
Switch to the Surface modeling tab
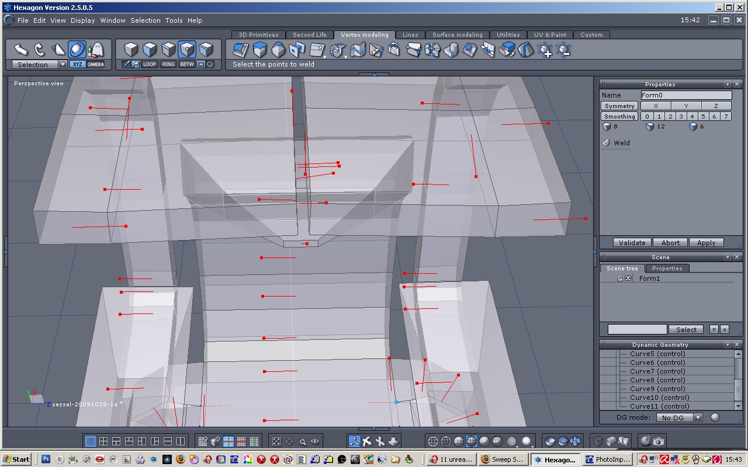coord(457,34)
